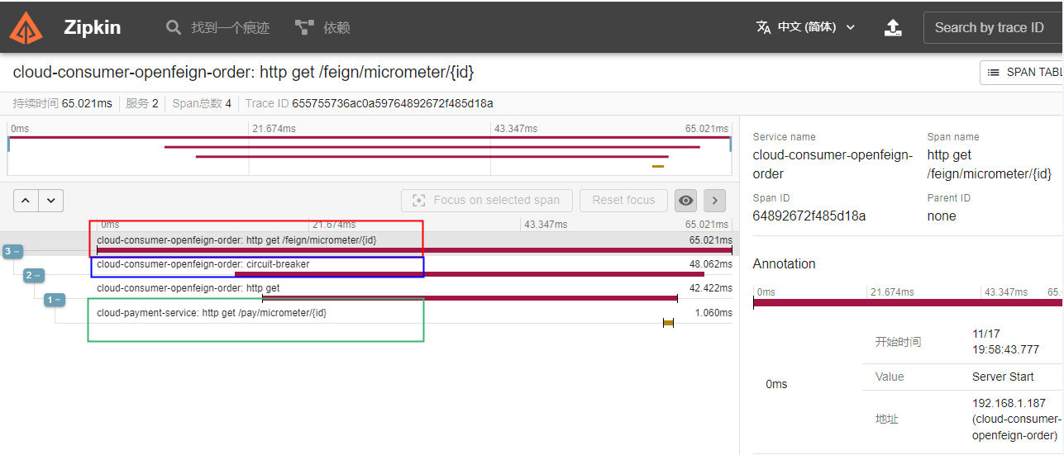This screenshot has width=1064, height=455.
Task: Open the 依赖 dependencies page
Action: pos(322,27)
